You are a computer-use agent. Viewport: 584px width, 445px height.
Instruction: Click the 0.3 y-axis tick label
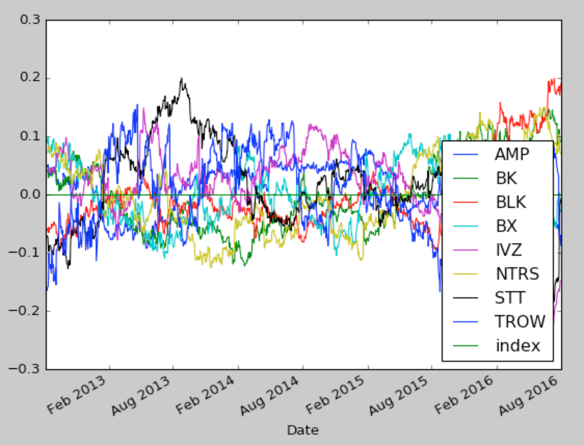click(30, 20)
